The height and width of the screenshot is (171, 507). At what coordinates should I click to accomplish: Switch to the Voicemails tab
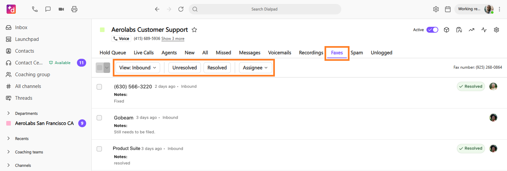(x=279, y=53)
